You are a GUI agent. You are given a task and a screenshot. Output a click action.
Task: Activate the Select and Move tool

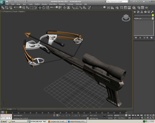(40, 8)
